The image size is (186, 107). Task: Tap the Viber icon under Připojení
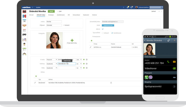point(151,77)
